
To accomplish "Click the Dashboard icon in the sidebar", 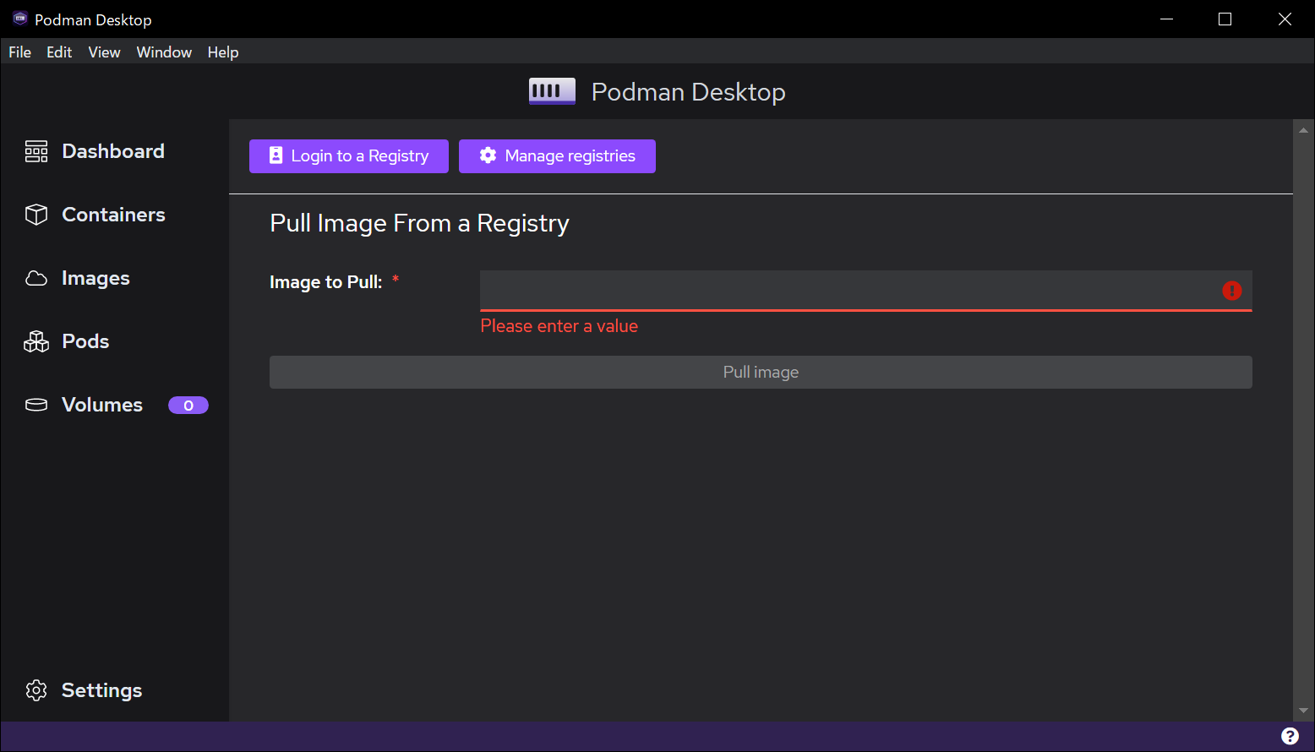I will (x=36, y=151).
